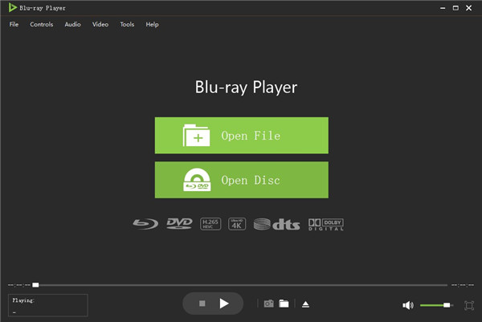Image resolution: width=482 pixels, height=322 pixels.
Task: Open the Audio menu
Action: 72,24
